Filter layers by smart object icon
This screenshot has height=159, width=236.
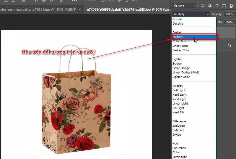pos(231,6)
